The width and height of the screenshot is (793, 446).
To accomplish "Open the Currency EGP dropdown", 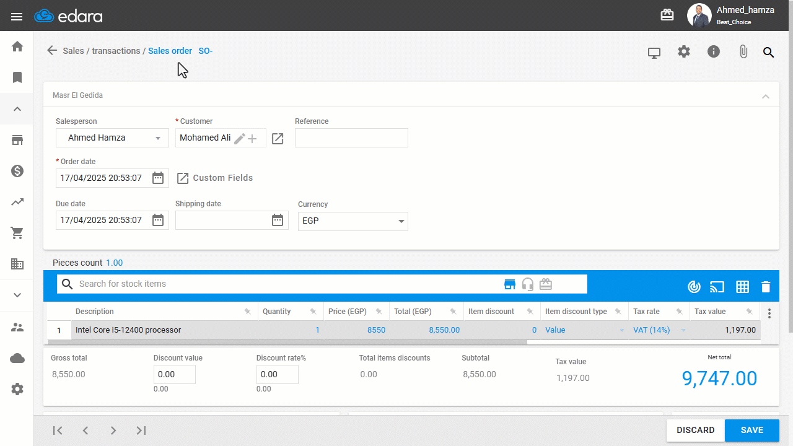I will [x=353, y=221].
